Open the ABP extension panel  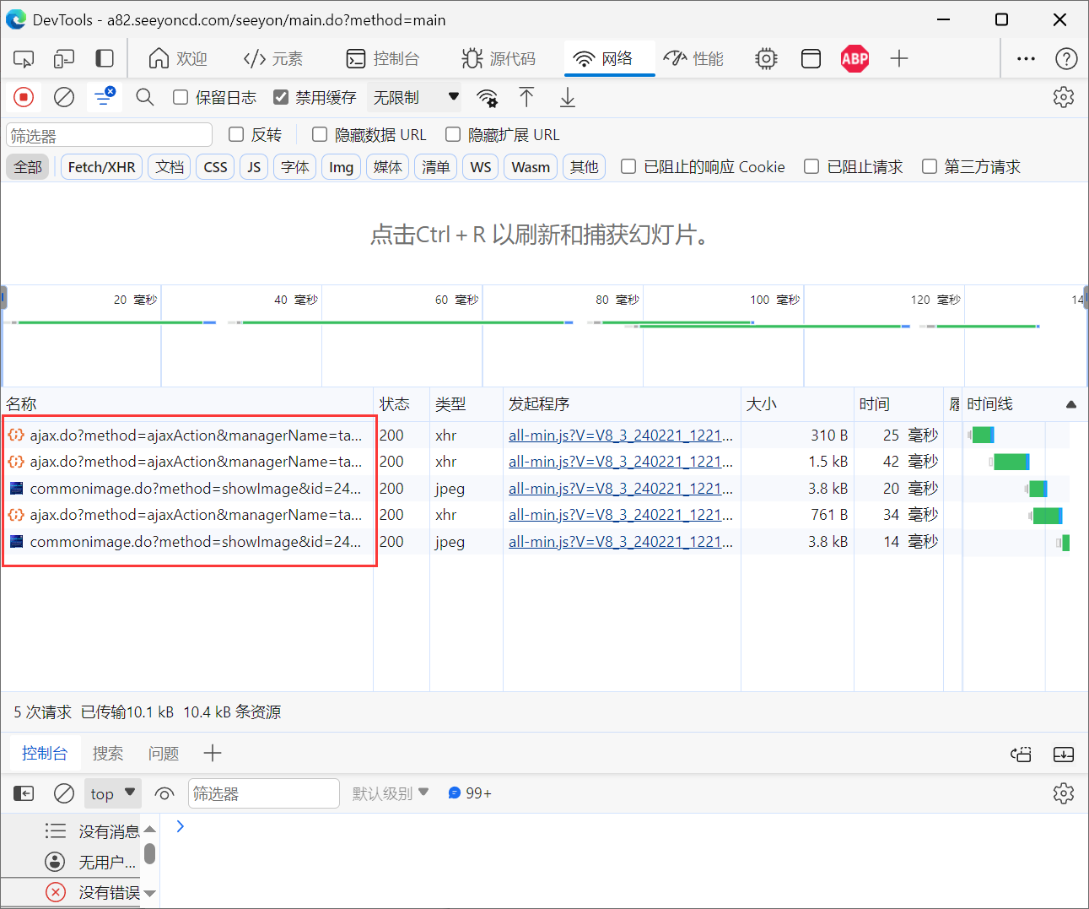point(854,58)
